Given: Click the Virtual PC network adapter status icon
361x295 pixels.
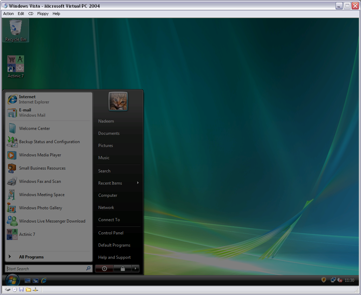Looking at the screenshot, I should point(36,289).
